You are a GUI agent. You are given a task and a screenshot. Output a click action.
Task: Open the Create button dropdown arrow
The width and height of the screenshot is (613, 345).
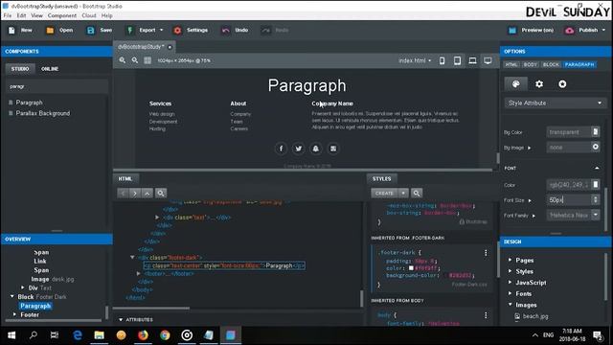pos(403,193)
